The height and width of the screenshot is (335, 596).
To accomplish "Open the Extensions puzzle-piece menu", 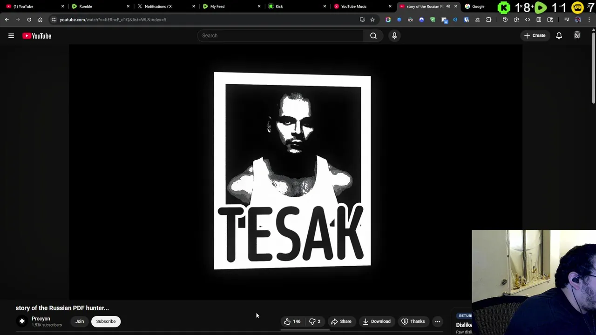I will [488, 20].
